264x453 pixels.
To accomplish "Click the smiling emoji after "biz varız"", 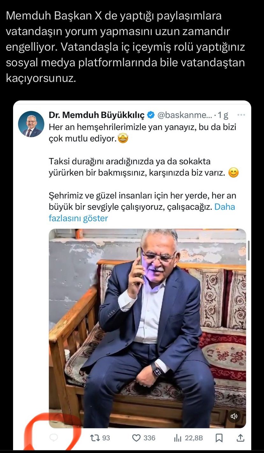I will pyautogui.click(x=234, y=173).
